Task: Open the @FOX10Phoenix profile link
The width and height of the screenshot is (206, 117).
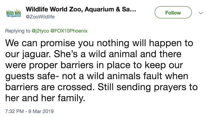Action: tap(69, 31)
